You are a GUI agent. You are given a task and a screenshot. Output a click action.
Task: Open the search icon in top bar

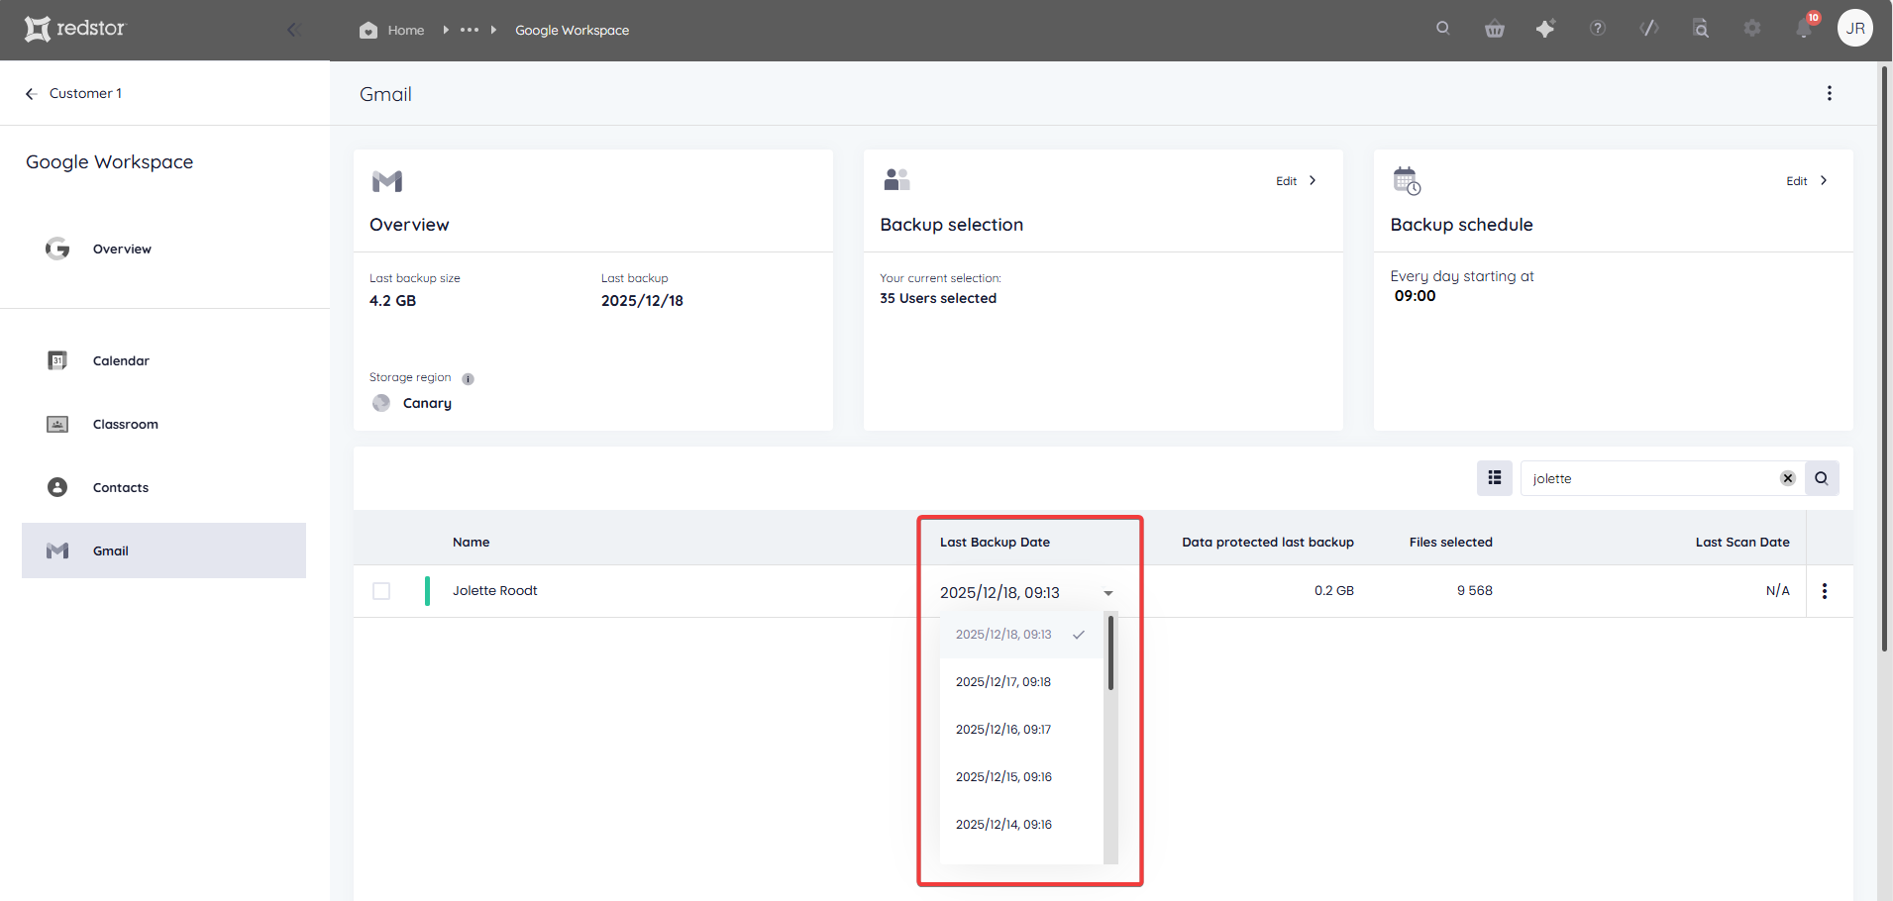click(1442, 28)
